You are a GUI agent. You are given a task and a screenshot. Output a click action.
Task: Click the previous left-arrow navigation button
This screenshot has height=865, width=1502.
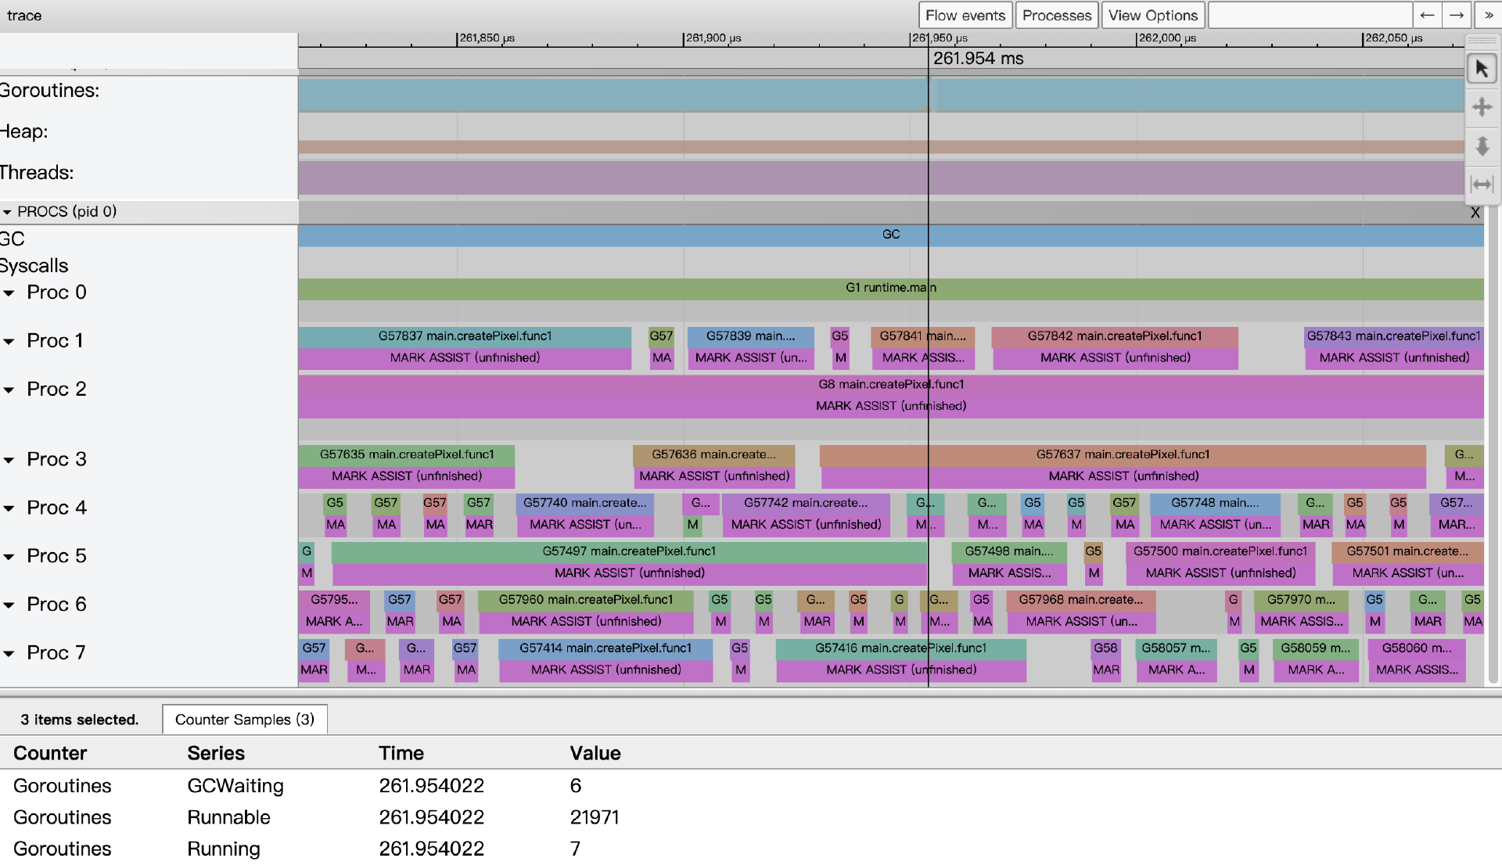pos(1427,15)
